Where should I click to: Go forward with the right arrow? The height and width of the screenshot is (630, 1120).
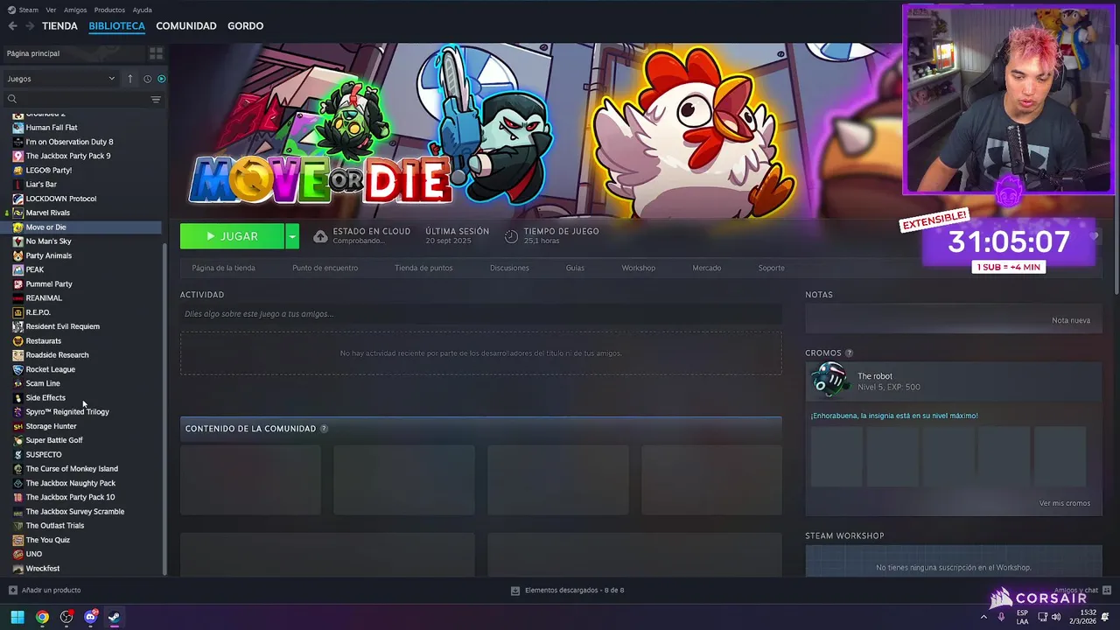coord(30,26)
